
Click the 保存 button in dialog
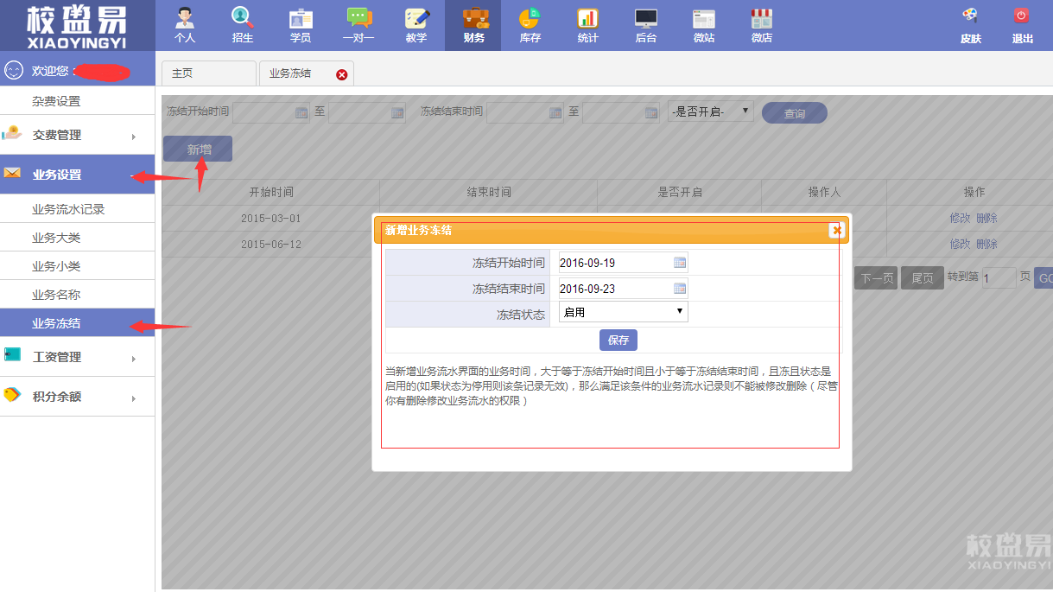tap(618, 340)
